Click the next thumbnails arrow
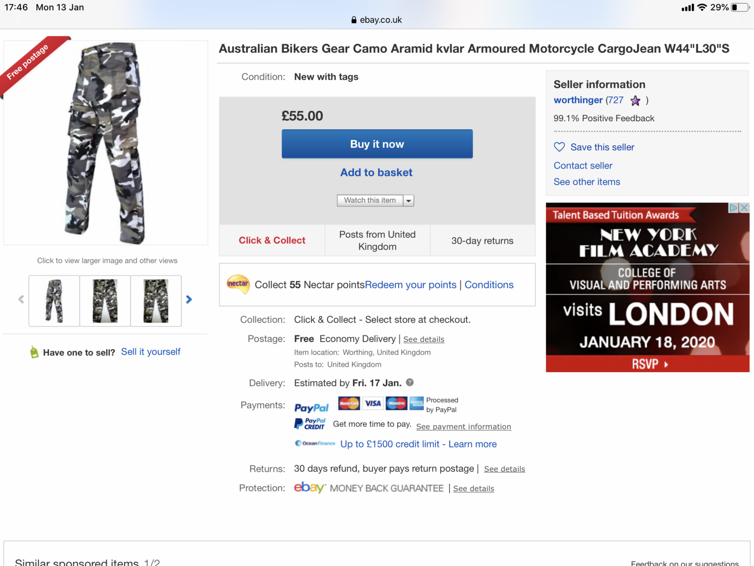Image resolution: width=754 pixels, height=566 pixels. point(189,300)
